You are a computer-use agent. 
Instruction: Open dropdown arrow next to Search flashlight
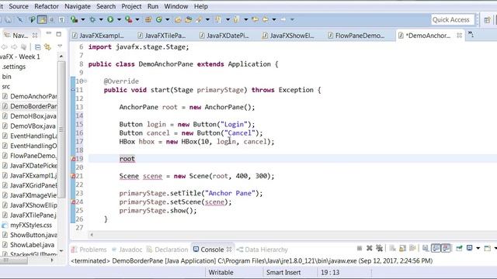coord(207,19)
